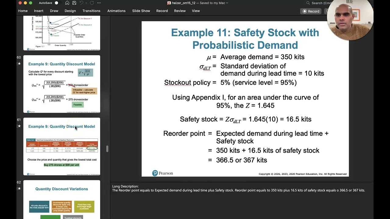Undo the last action
390x219 pixels.
point(81,3)
